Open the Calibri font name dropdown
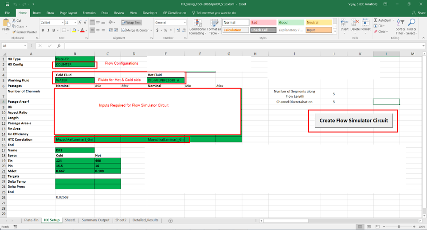This screenshot has height=230, width=427. pos(63,23)
